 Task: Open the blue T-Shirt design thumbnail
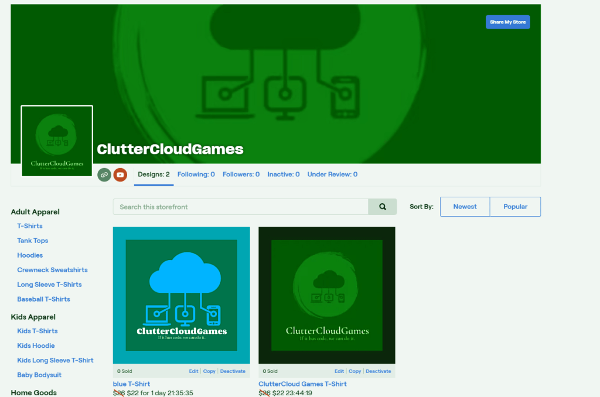[181, 295]
